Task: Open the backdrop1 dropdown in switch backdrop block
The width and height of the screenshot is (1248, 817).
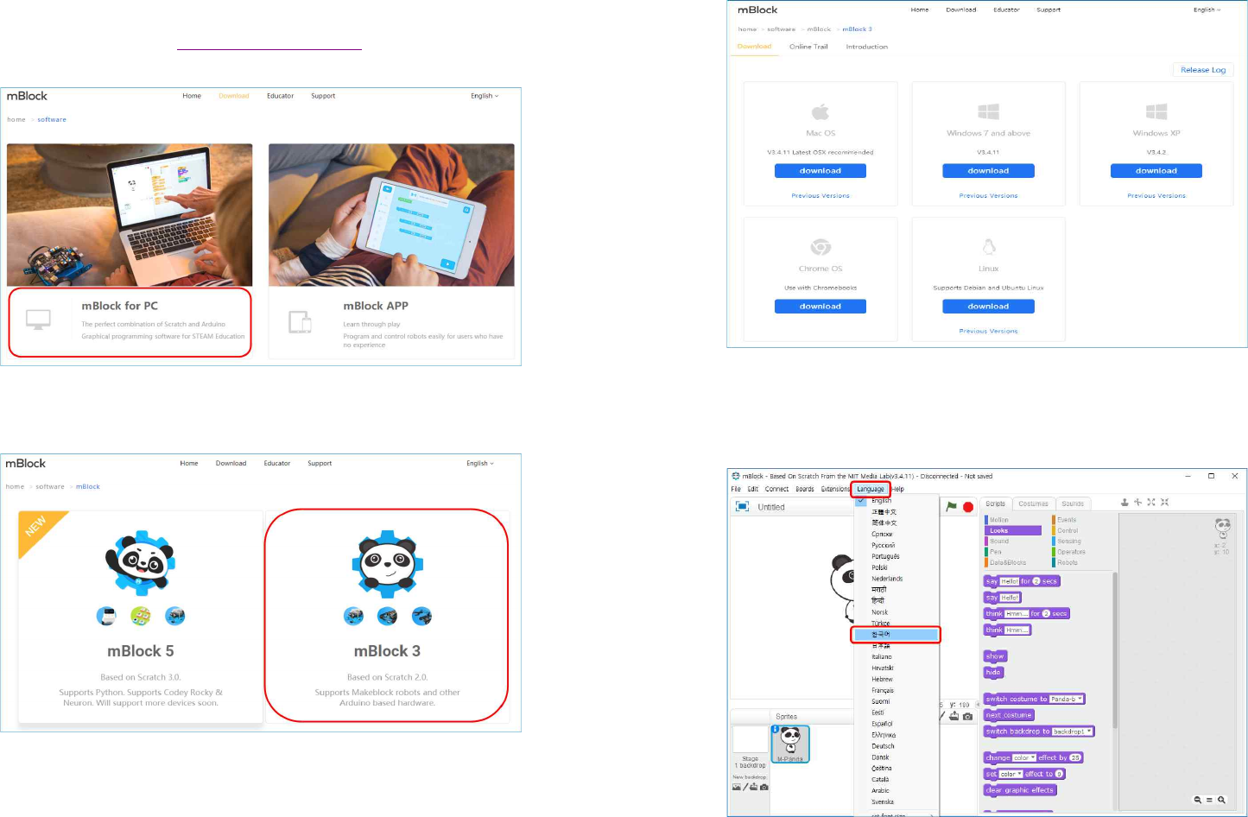Action: pos(1073,731)
